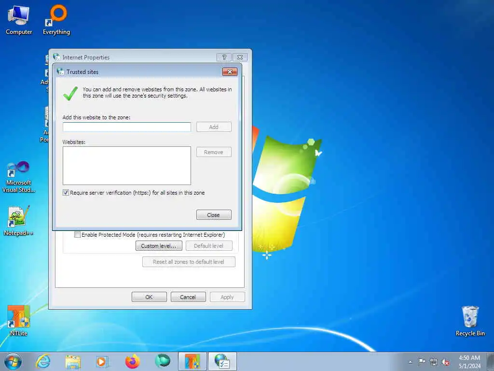494x371 pixels.
Task: Launch Internet Explorer from taskbar
Action: pos(43,361)
